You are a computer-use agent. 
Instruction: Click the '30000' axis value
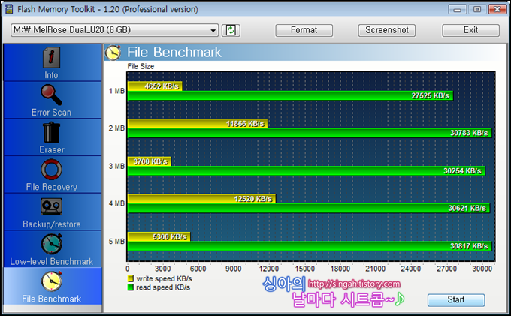[482, 269]
